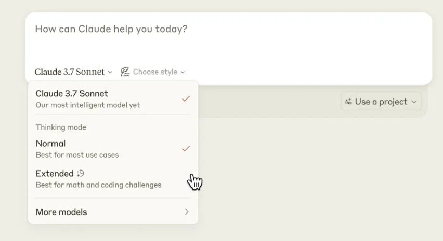Click the chevron next to Choose style
The height and width of the screenshot is (241, 443).
click(183, 72)
